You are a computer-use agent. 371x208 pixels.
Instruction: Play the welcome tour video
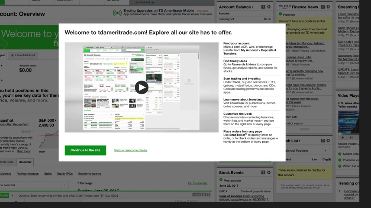pos(141,87)
